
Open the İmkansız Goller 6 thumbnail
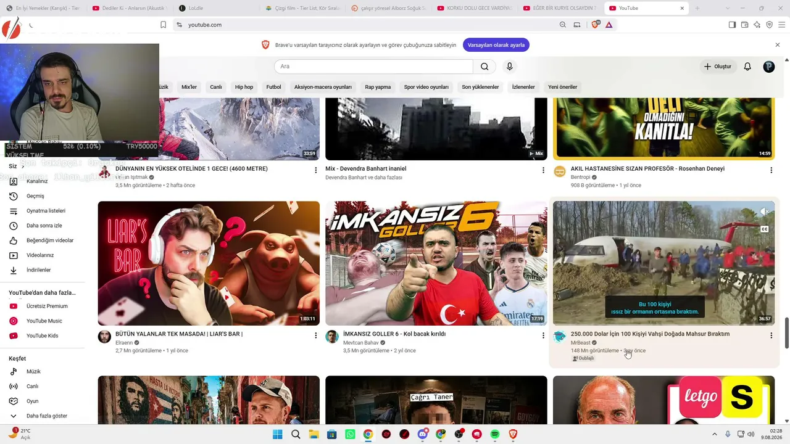coord(436,263)
